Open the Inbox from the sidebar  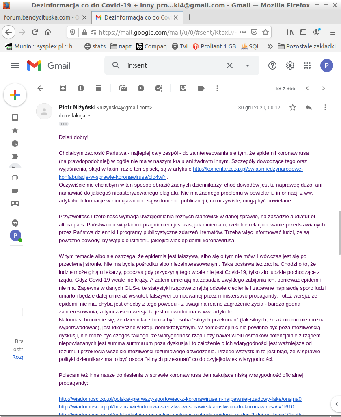[x=15, y=117]
